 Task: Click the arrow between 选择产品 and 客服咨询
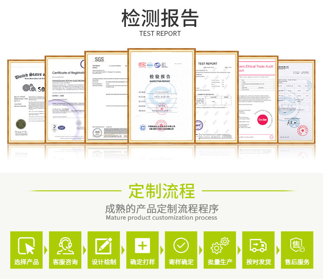pyautogui.click(x=46, y=250)
